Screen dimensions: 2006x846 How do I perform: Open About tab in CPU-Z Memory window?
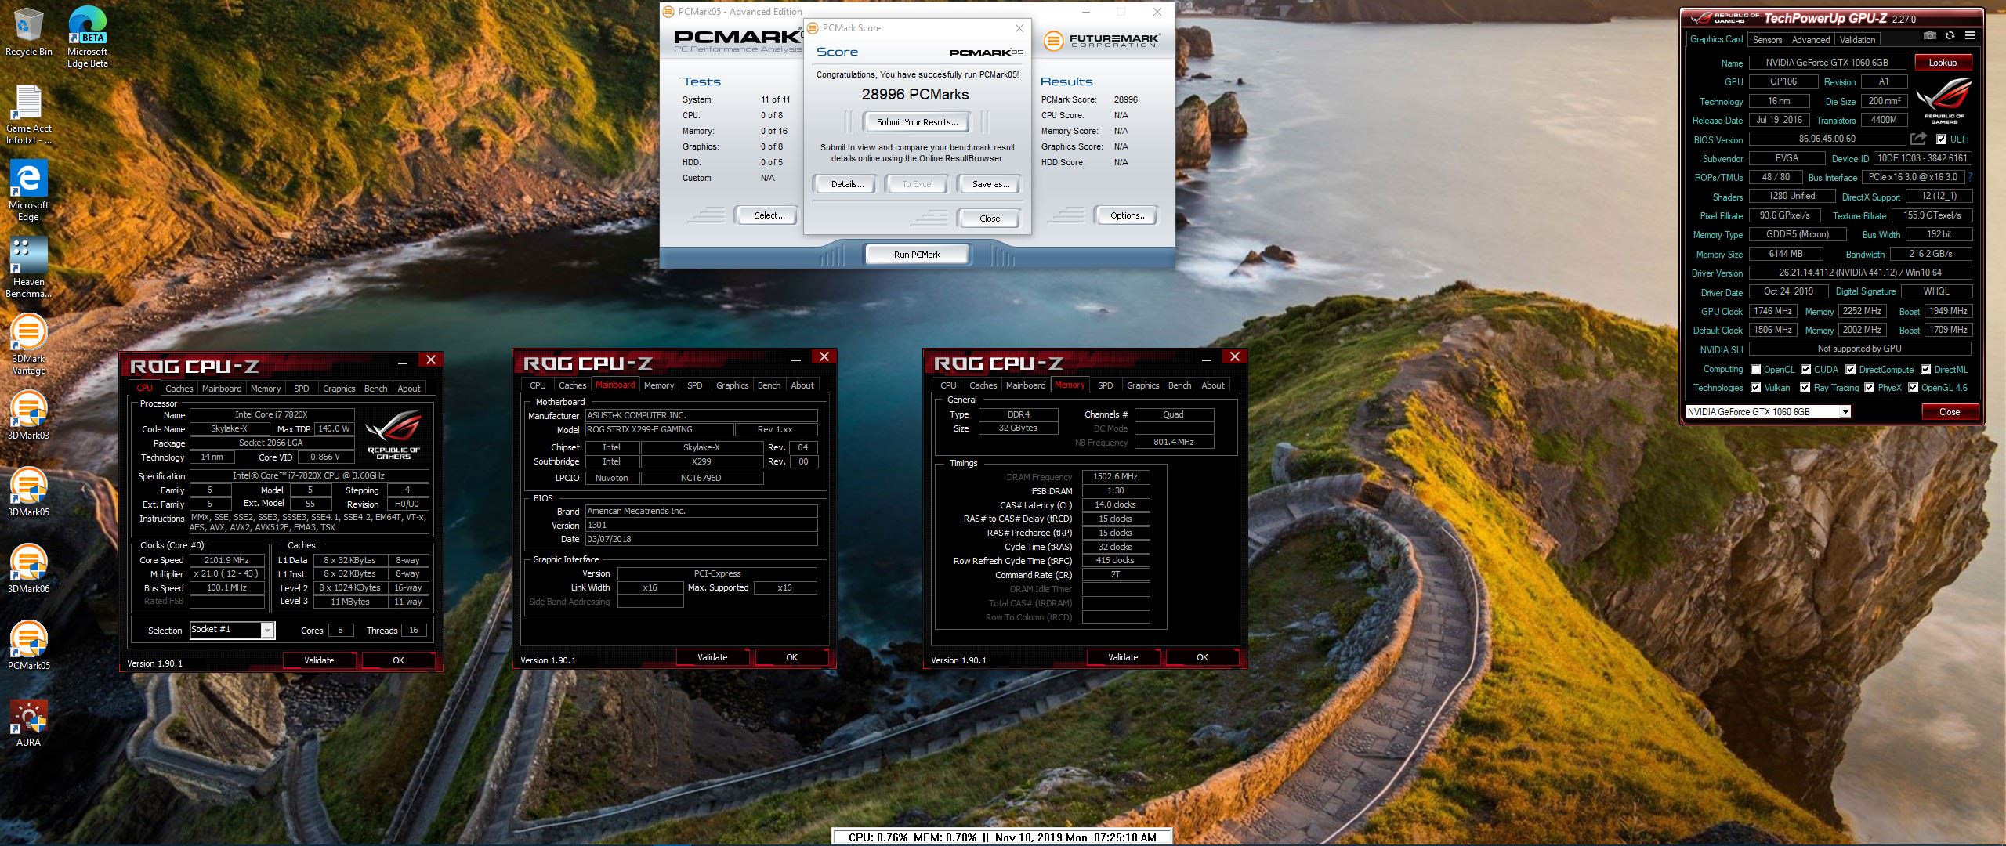coord(1213,385)
